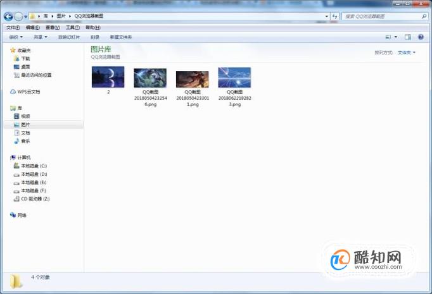Select the moon thumbnail named 2
Viewport: 432px width, 294px height.
108,77
